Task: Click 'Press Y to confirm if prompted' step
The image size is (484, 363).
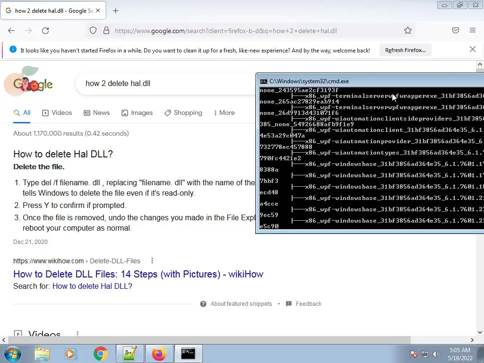Action: click(74, 205)
